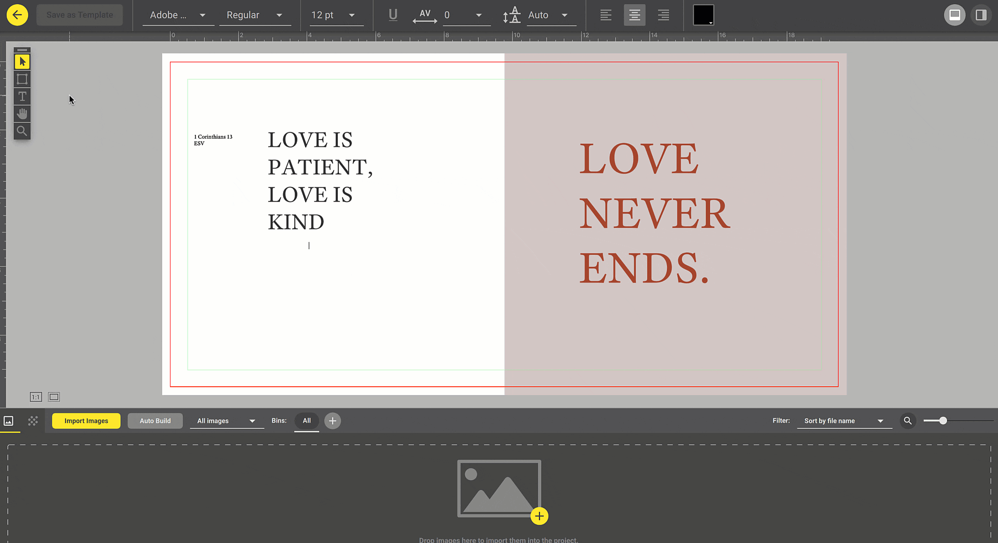998x543 pixels.
Task: Open the Adobe font family dropdown
Action: point(178,15)
